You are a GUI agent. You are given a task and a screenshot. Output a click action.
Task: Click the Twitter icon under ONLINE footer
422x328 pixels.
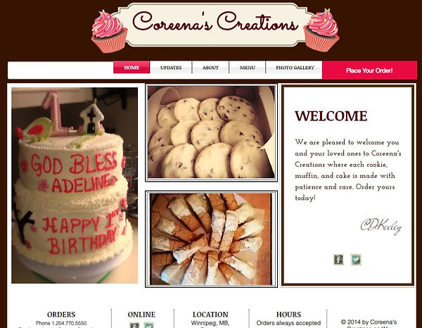tap(148, 325)
